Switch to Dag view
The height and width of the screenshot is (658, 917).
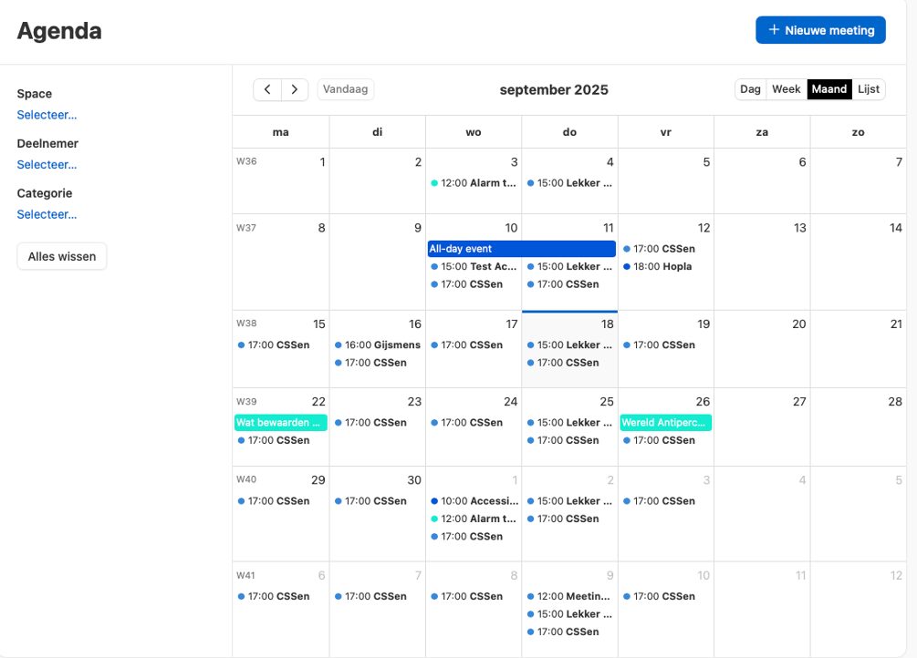[x=750, y=89]
